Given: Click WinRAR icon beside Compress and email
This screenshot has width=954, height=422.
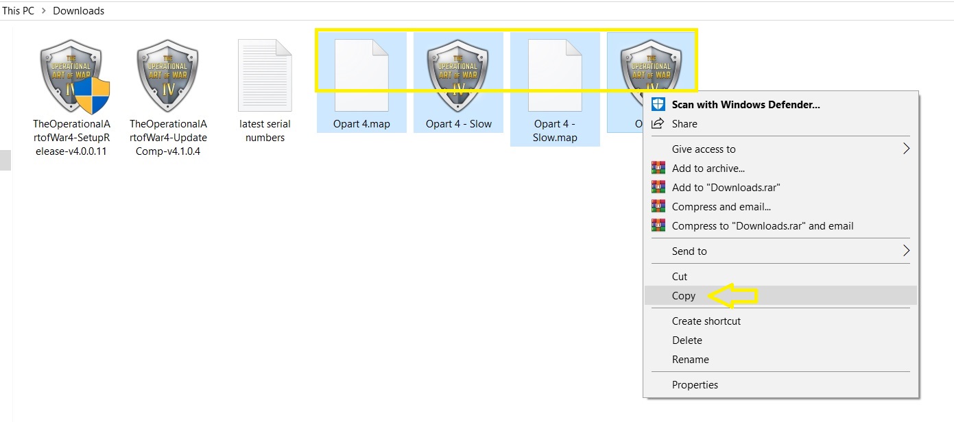Looking at the screenshot, I should pyautogui.click(x=658, y=206).
